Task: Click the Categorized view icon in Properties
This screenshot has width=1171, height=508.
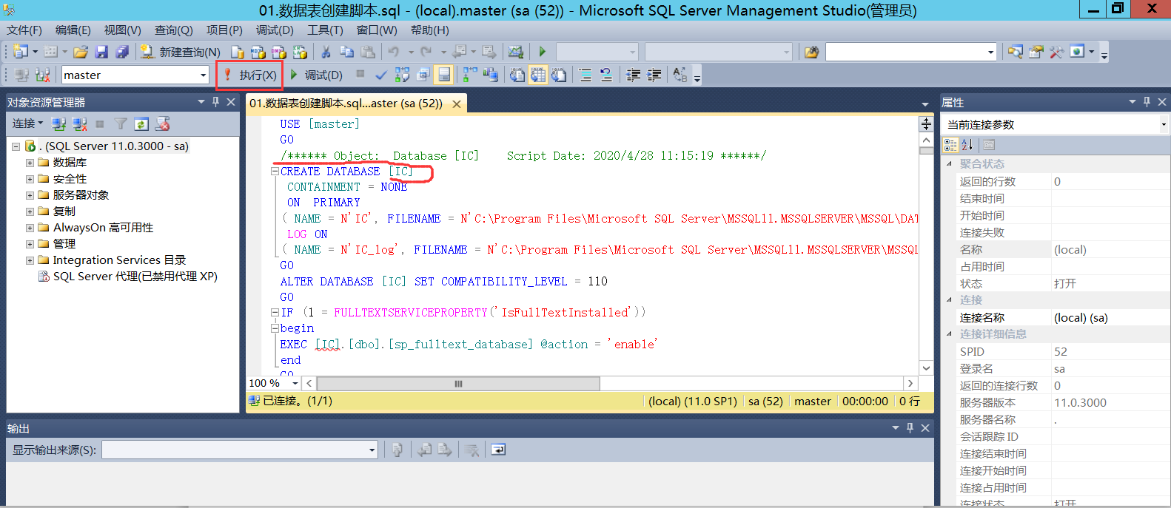Action: click(x=951, y=145)
